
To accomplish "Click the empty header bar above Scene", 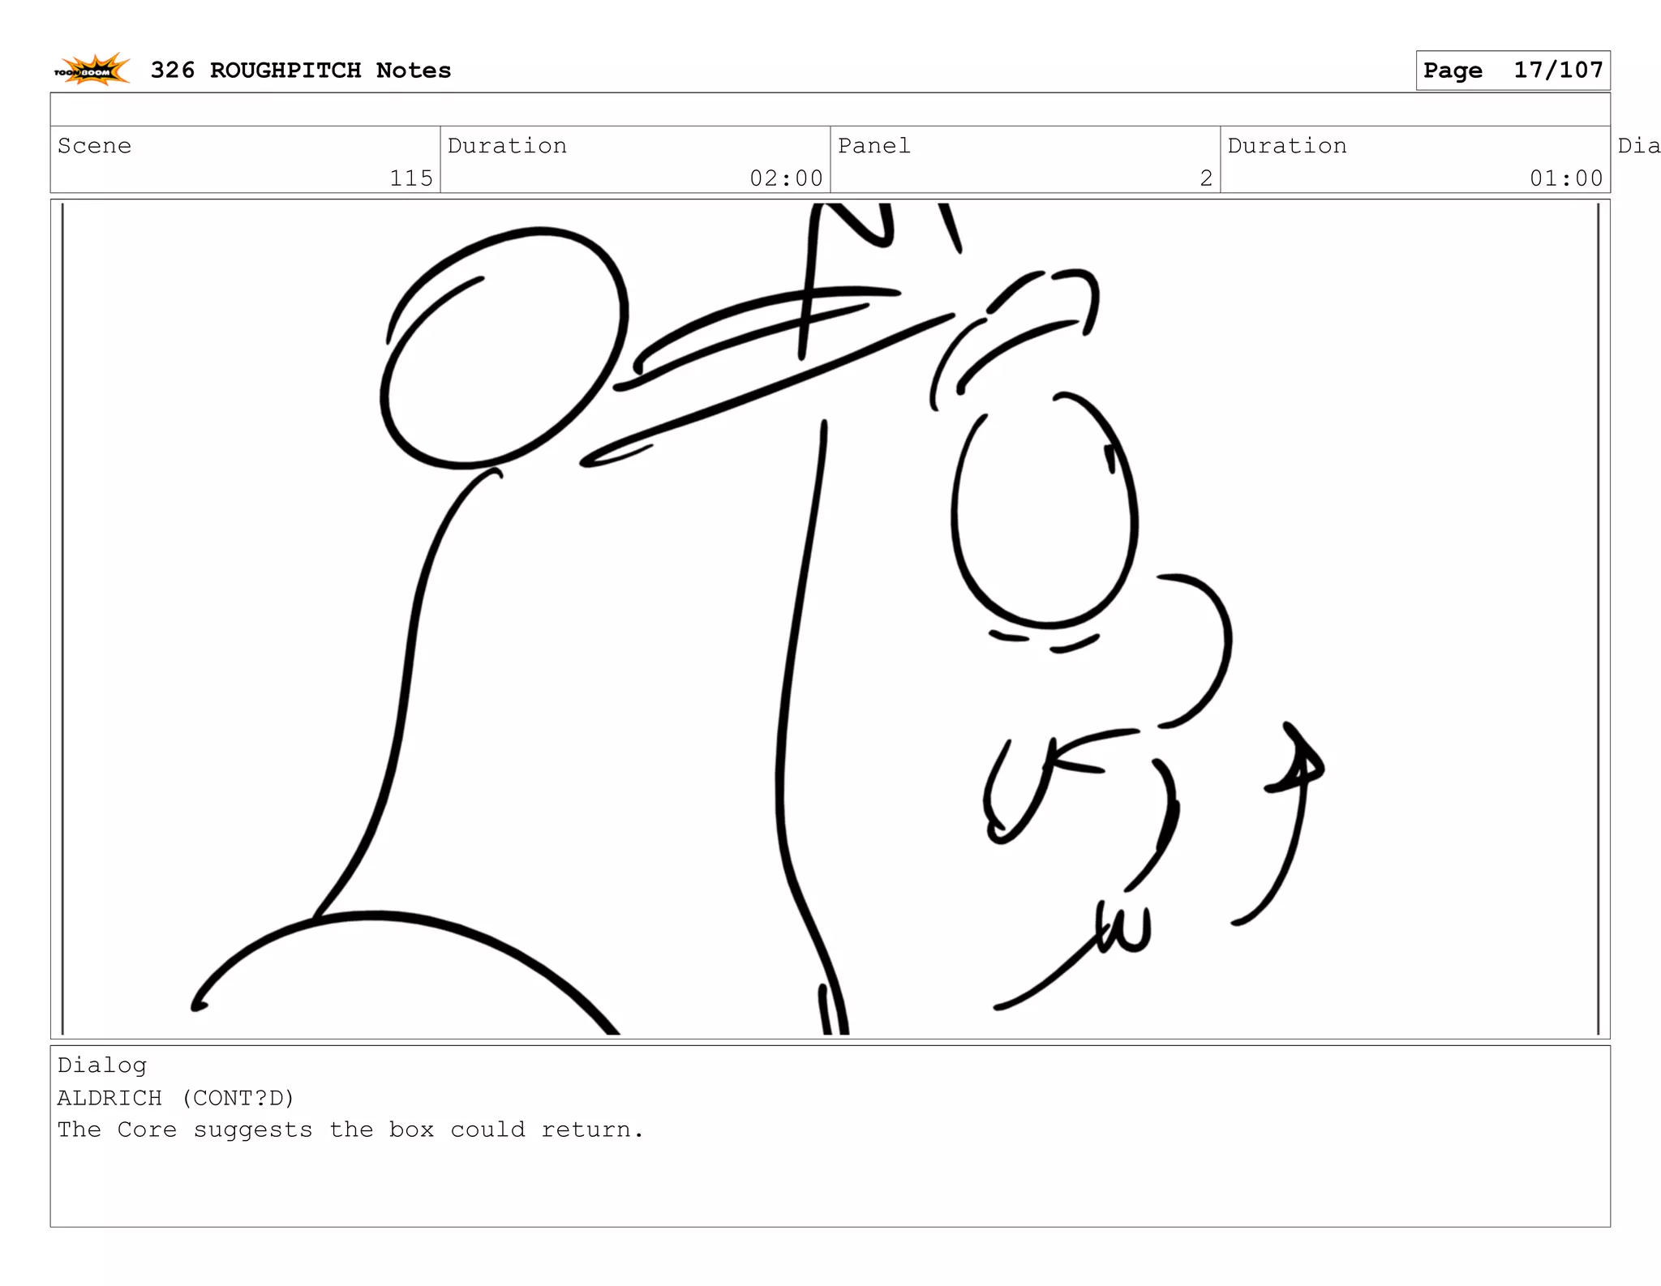I will point(829,109).
